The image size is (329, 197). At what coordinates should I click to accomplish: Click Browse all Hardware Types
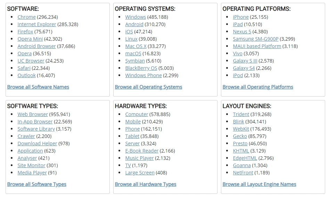click(146, 184)
